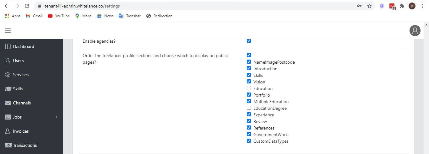Uncheck Enable agencies checkbox

pos(249,40)
